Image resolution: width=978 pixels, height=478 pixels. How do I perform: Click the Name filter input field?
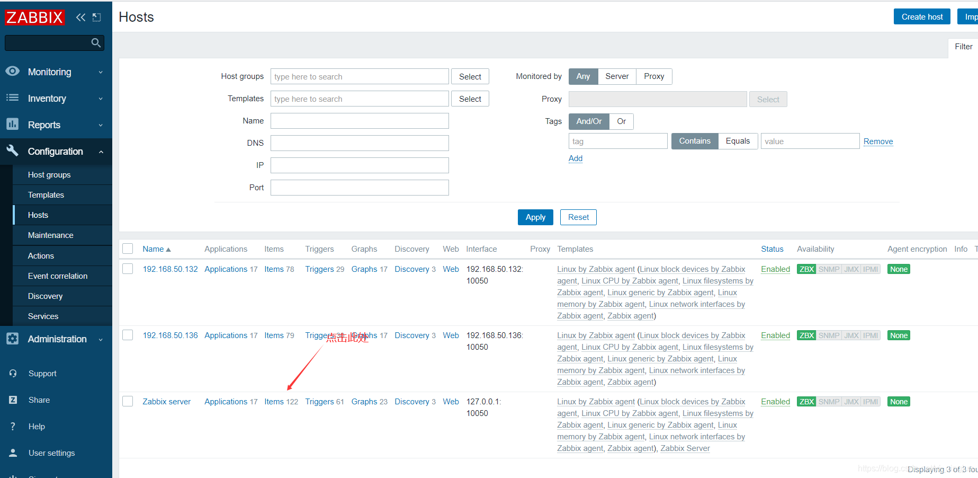pyautogui.click(x=360, y=121)
